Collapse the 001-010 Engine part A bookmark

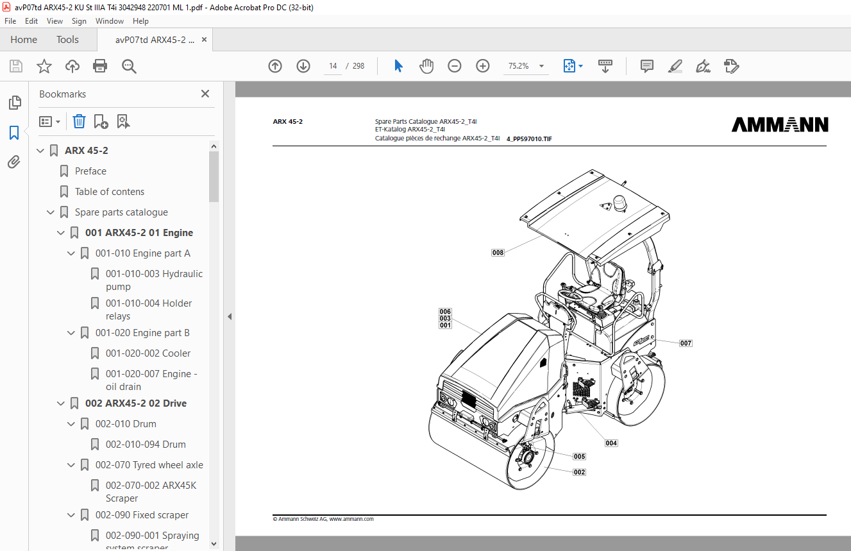[x=71, y=253]
